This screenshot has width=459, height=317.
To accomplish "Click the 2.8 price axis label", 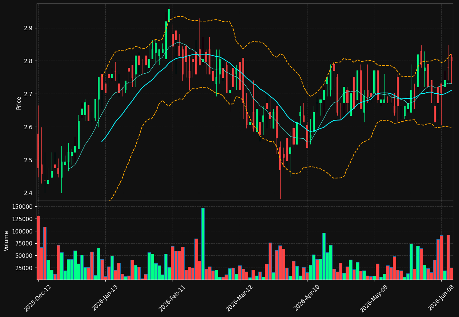I will 28,61.
